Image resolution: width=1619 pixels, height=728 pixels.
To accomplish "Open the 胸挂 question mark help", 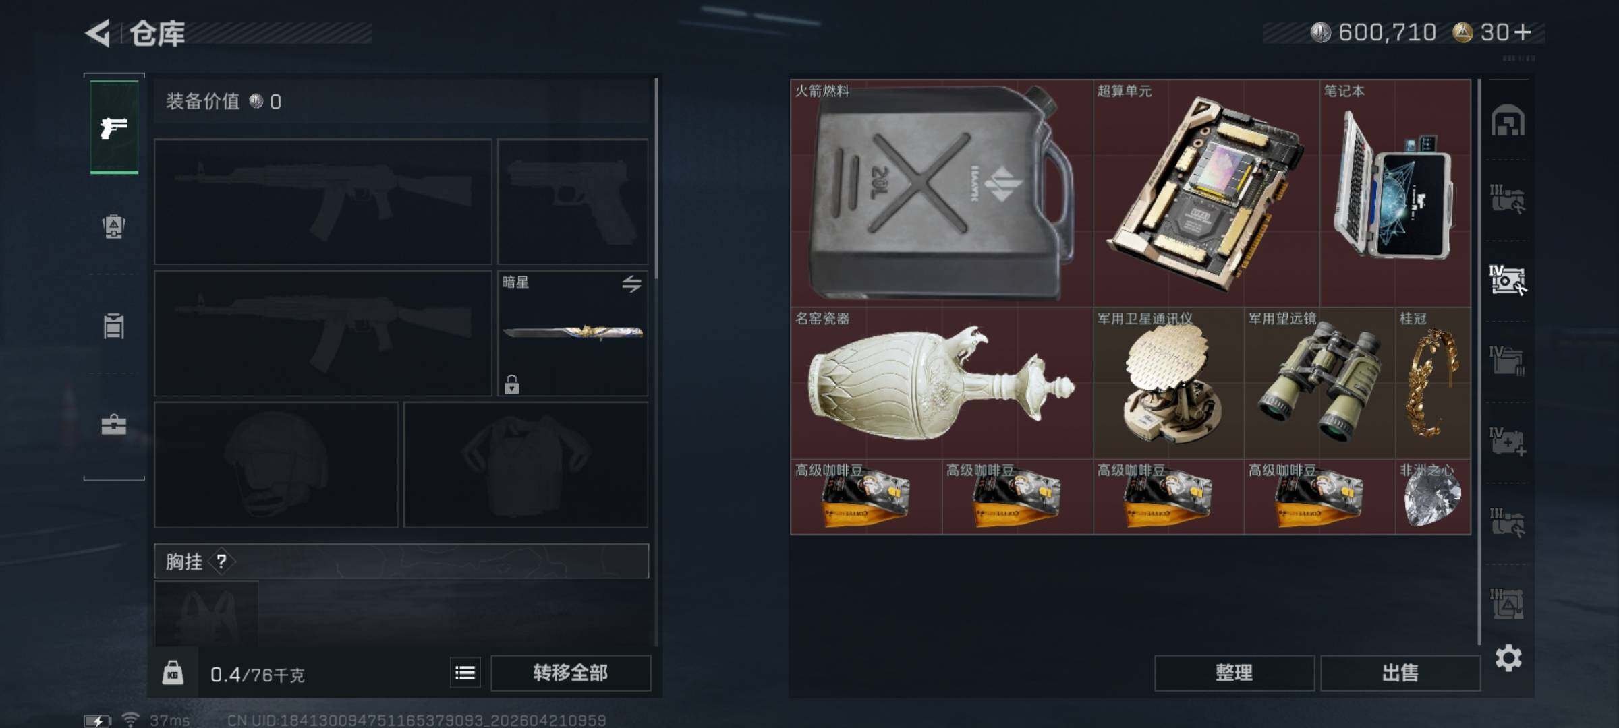I will 222,561.
